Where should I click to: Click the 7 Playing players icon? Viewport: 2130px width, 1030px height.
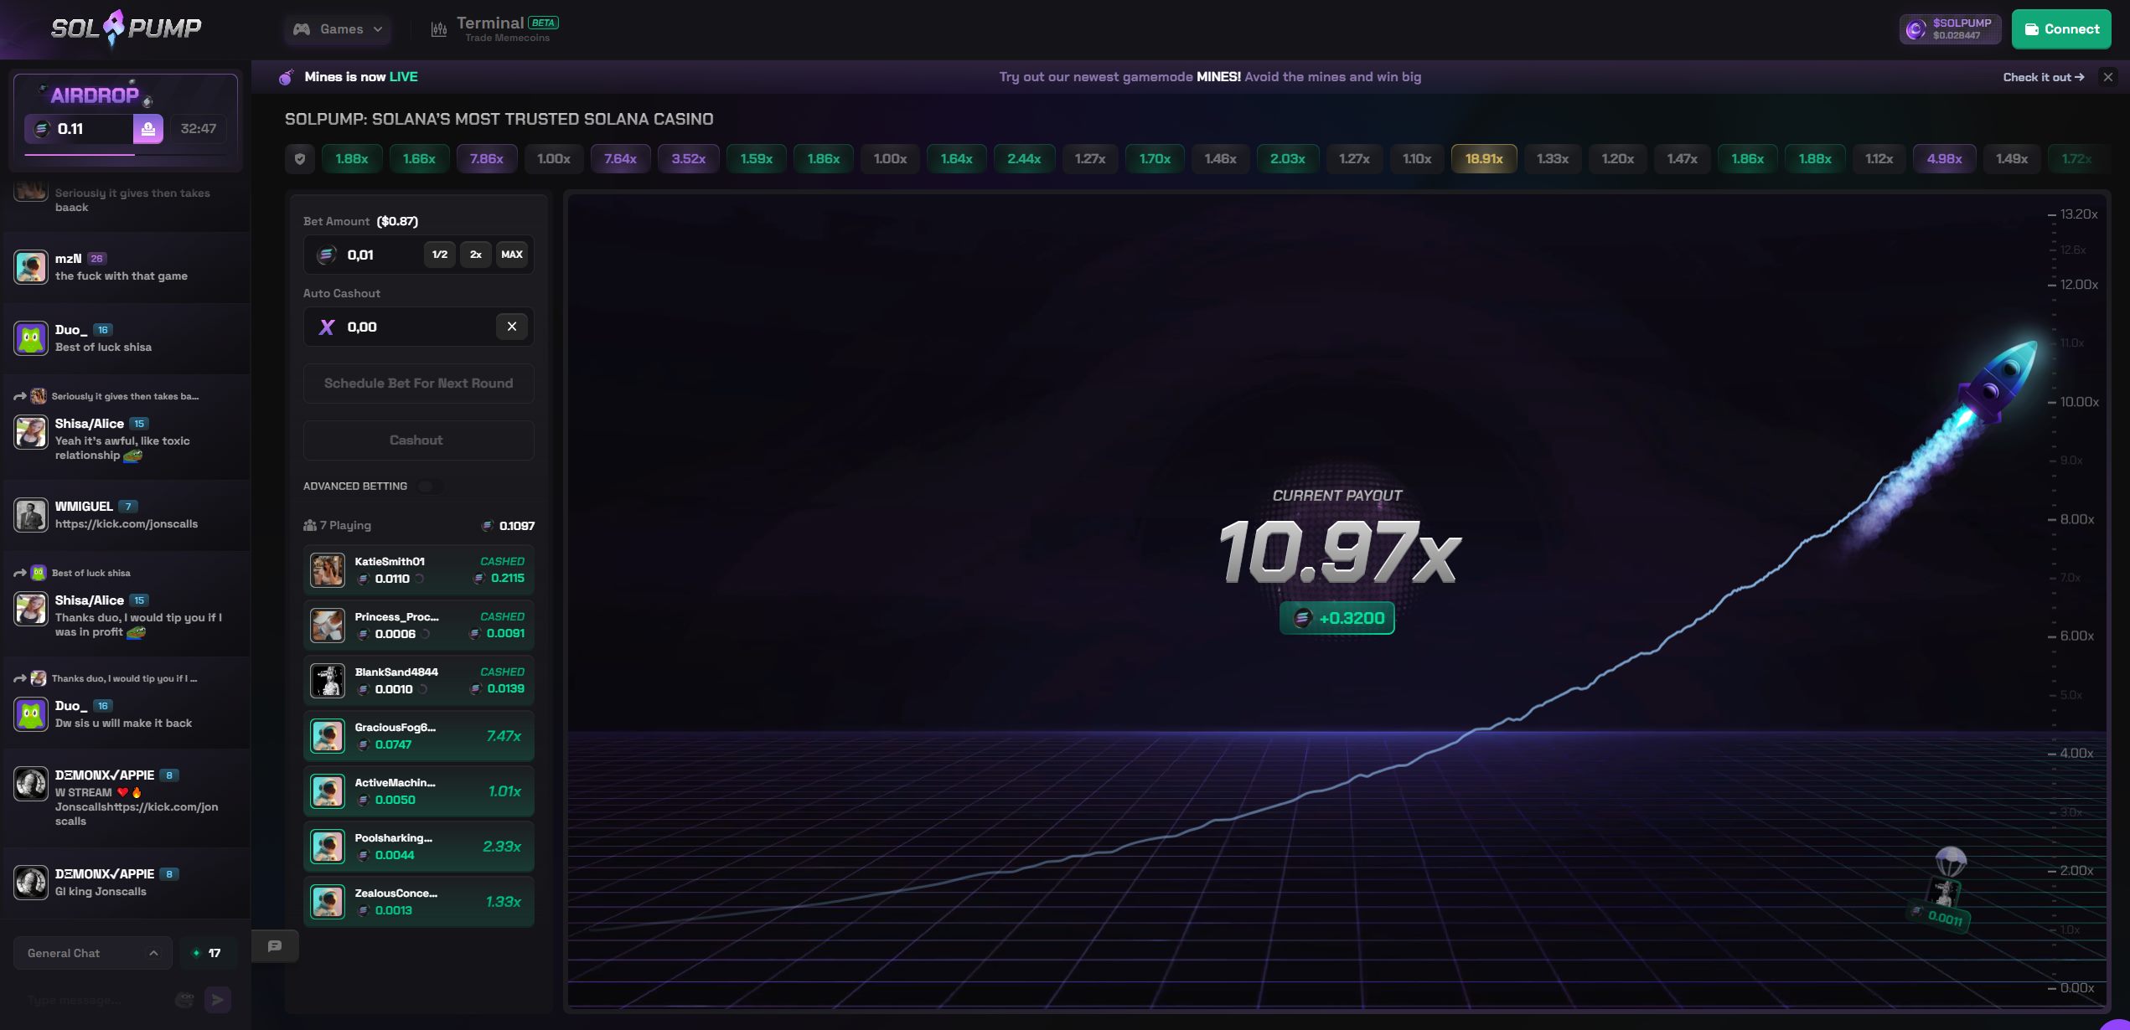(310, 526)
